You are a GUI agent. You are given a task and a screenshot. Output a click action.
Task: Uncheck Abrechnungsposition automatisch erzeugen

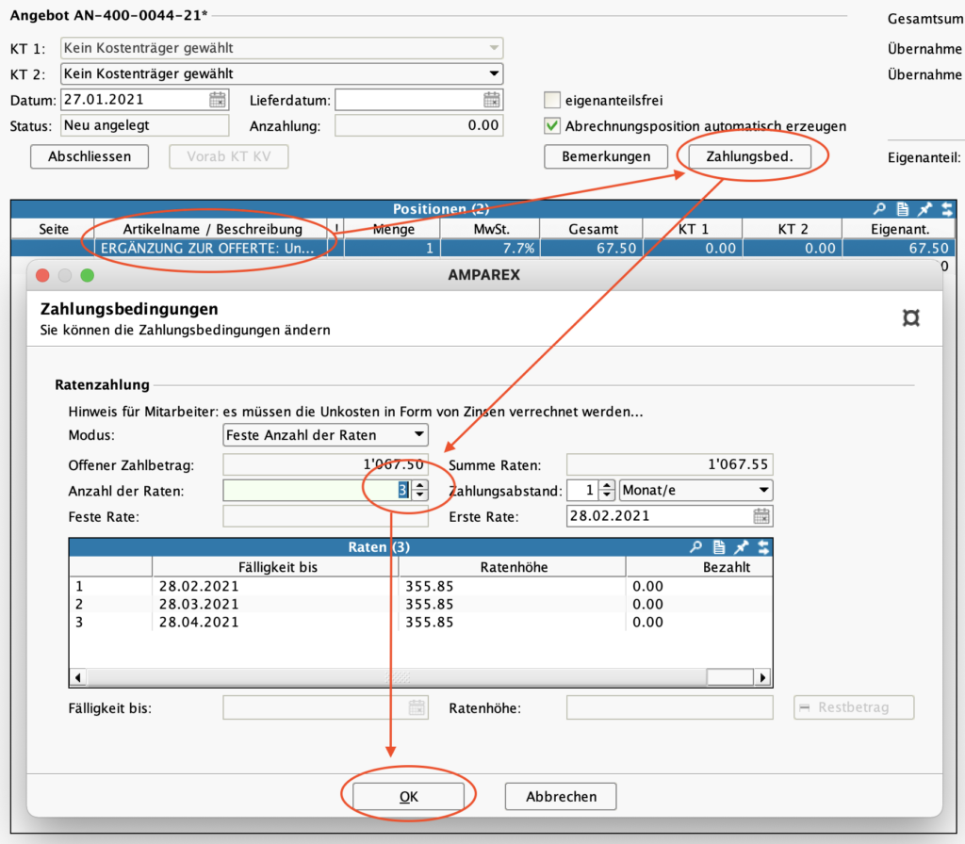(552, 125)
